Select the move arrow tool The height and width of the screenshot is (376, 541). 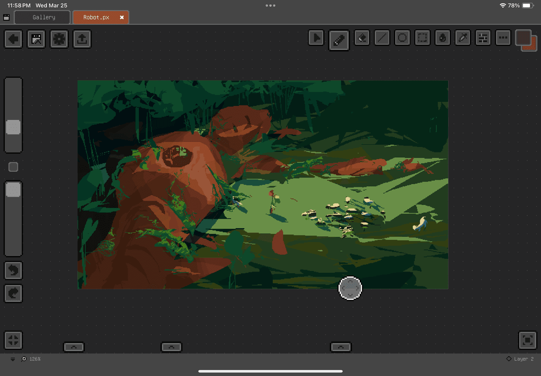pos(316,38)
